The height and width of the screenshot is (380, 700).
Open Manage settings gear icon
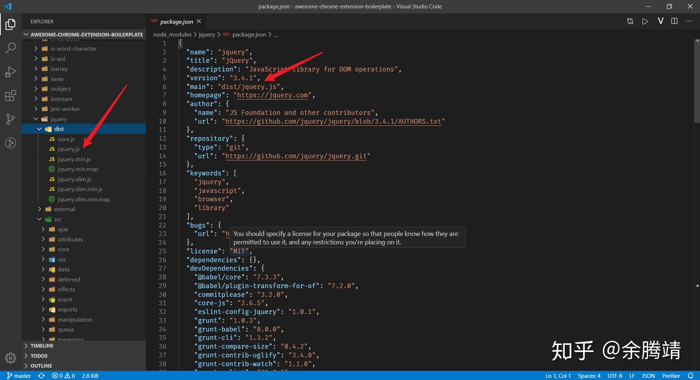pos(11,358)
